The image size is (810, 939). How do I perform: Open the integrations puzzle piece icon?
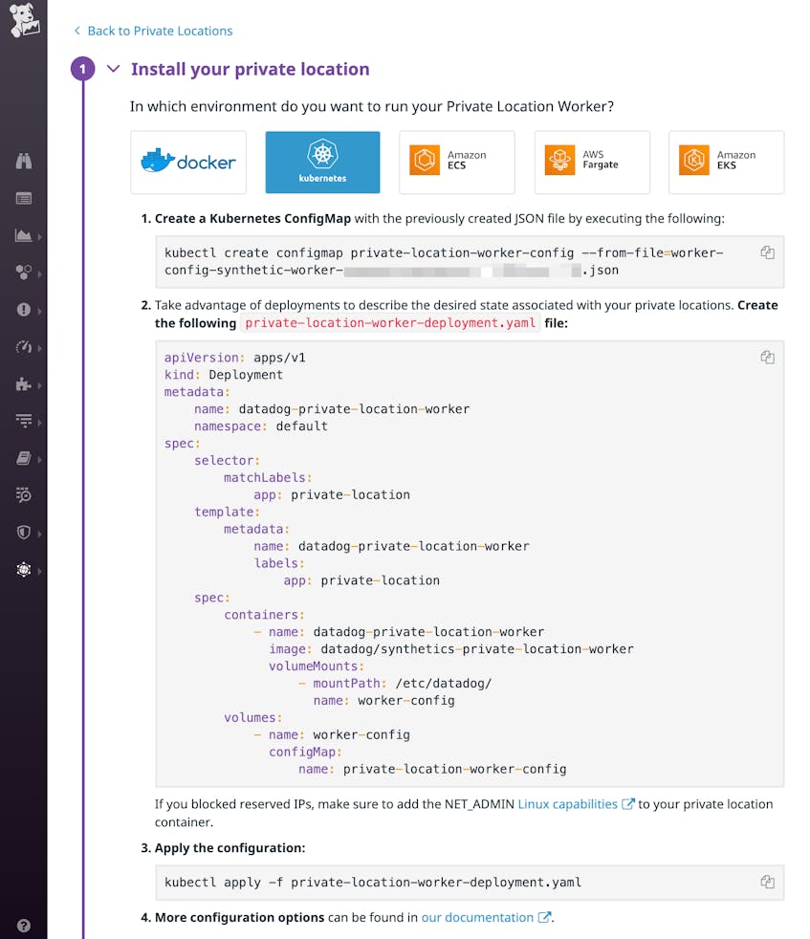(x=23, y=383)
